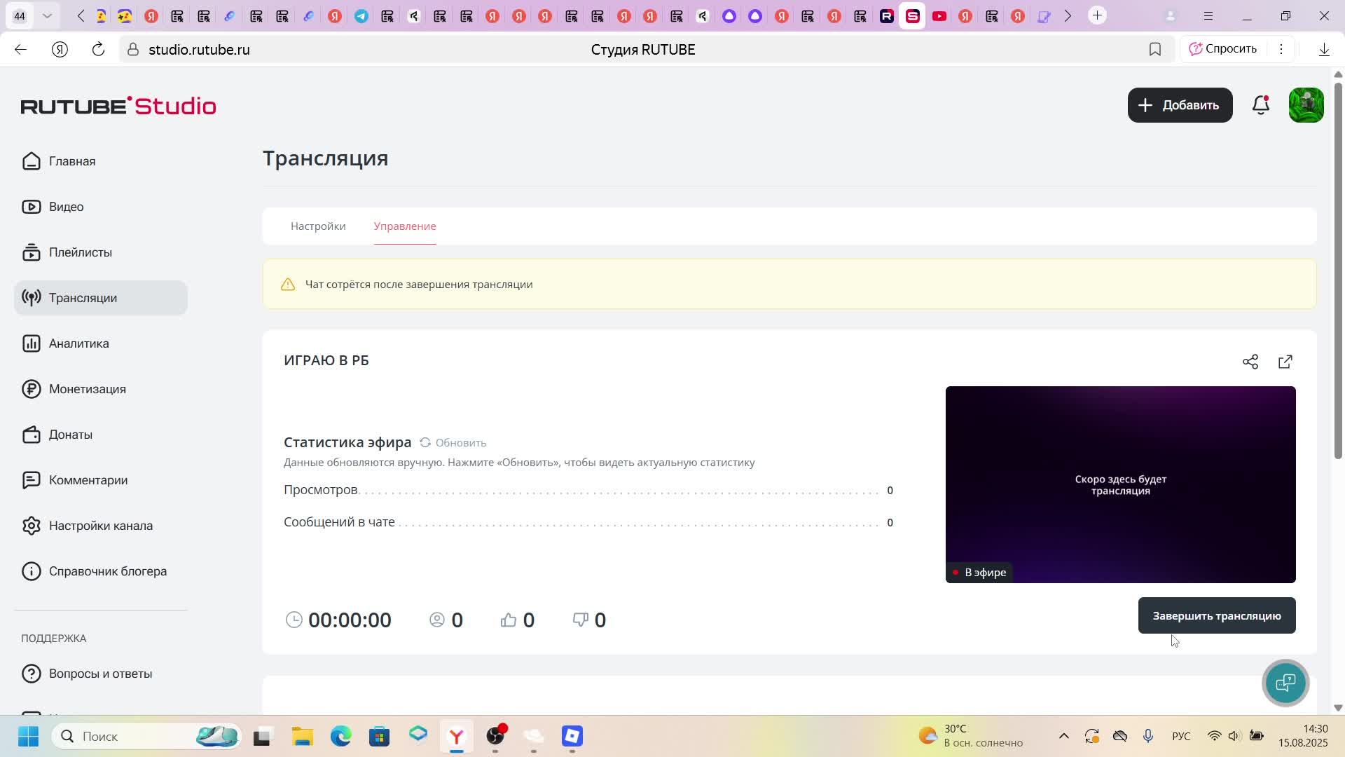1345x757 pixels.
Task: Bookmark the page using the bookmark icon
Action: coord(1155,49)
